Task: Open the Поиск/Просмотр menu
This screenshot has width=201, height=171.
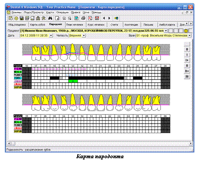Action: tap(34, 12)
